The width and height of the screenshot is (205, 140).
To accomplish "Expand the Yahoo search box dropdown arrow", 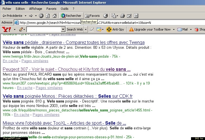I will pyautogui.click(x=63, y=29).
